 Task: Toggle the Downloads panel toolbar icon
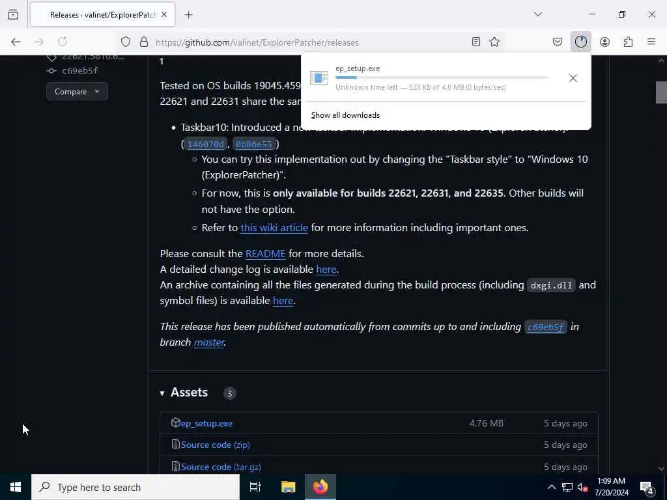click(x=580, y=42)
